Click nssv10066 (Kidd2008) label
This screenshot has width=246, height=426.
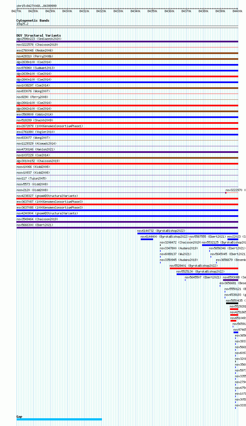coord(33,167)
